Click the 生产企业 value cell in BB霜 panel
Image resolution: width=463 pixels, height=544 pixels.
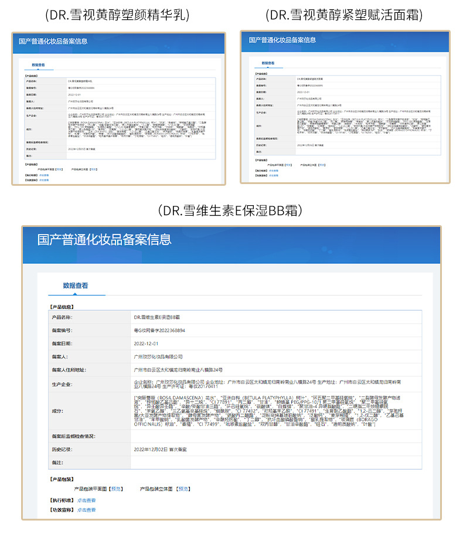click(x=276, y=384)
